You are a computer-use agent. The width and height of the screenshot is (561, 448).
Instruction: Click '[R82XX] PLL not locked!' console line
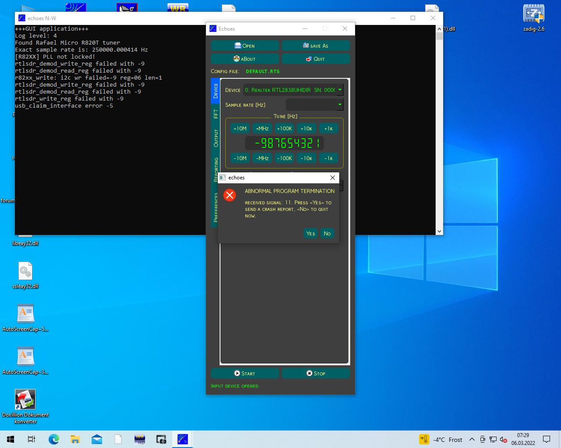(x=55, y=57)
